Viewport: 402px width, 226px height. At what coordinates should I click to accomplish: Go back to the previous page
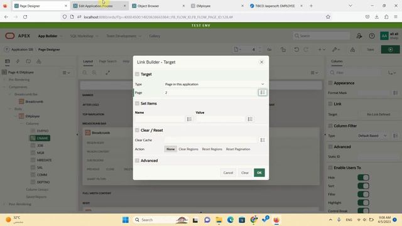coord(6,17)
